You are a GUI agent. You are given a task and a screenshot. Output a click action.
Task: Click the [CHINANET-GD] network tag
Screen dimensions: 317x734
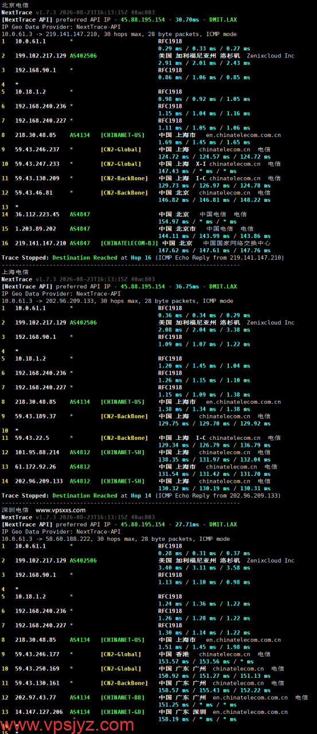[123, 712]
